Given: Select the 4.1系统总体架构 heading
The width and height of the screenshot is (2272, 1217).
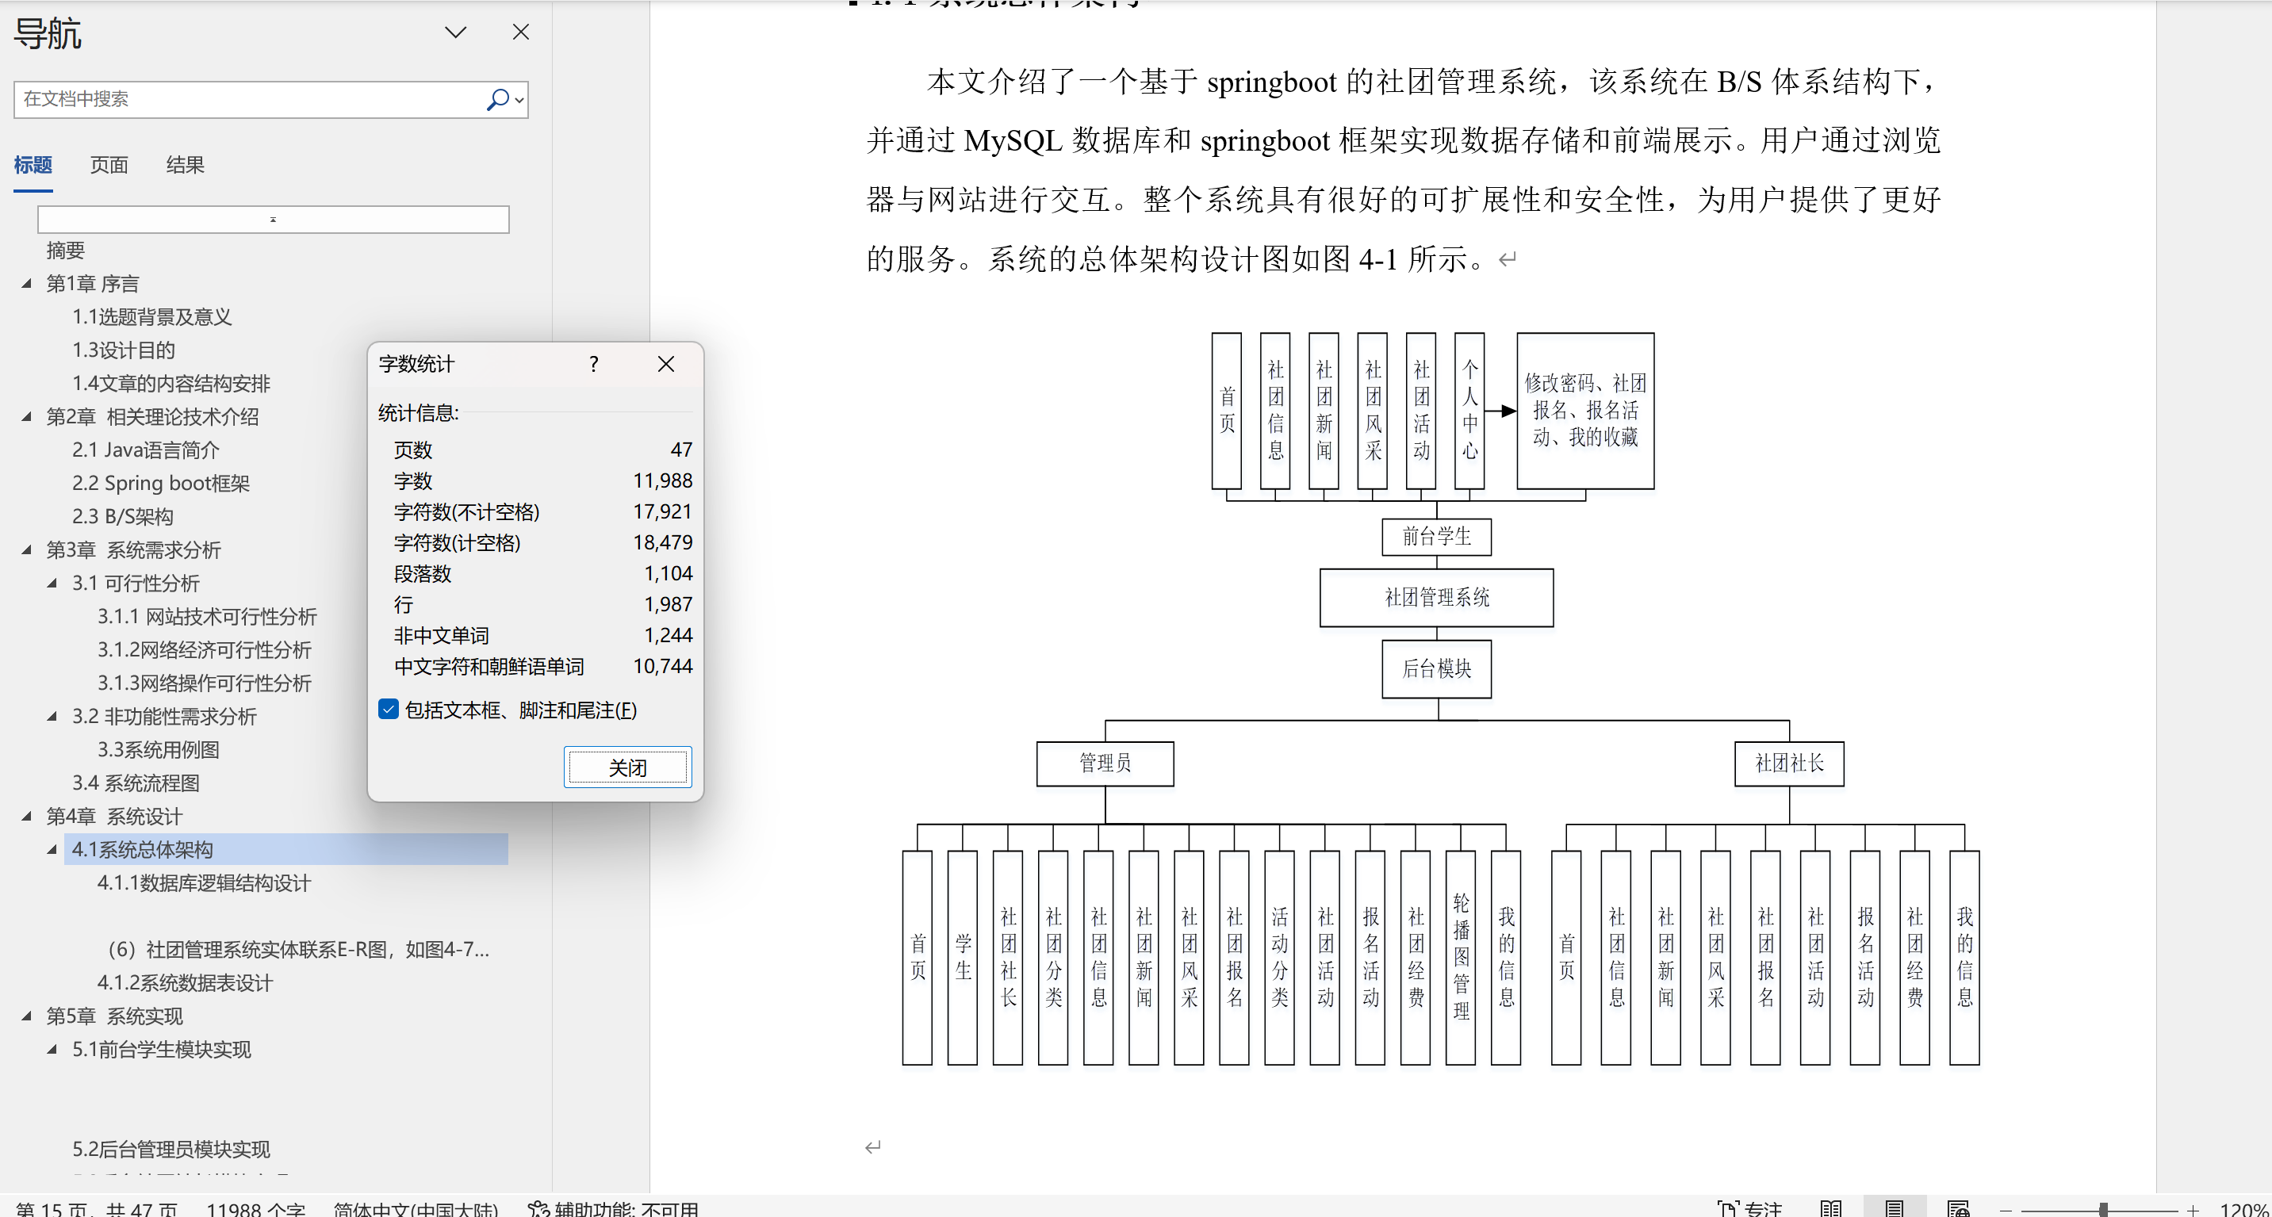Looking at the screenshot, I should (x=285, y=849).
